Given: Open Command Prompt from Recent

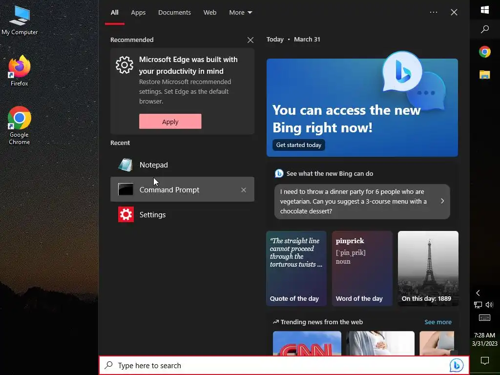Looking at the screenshot, I should pyautogui.click(x=182, y=189).
